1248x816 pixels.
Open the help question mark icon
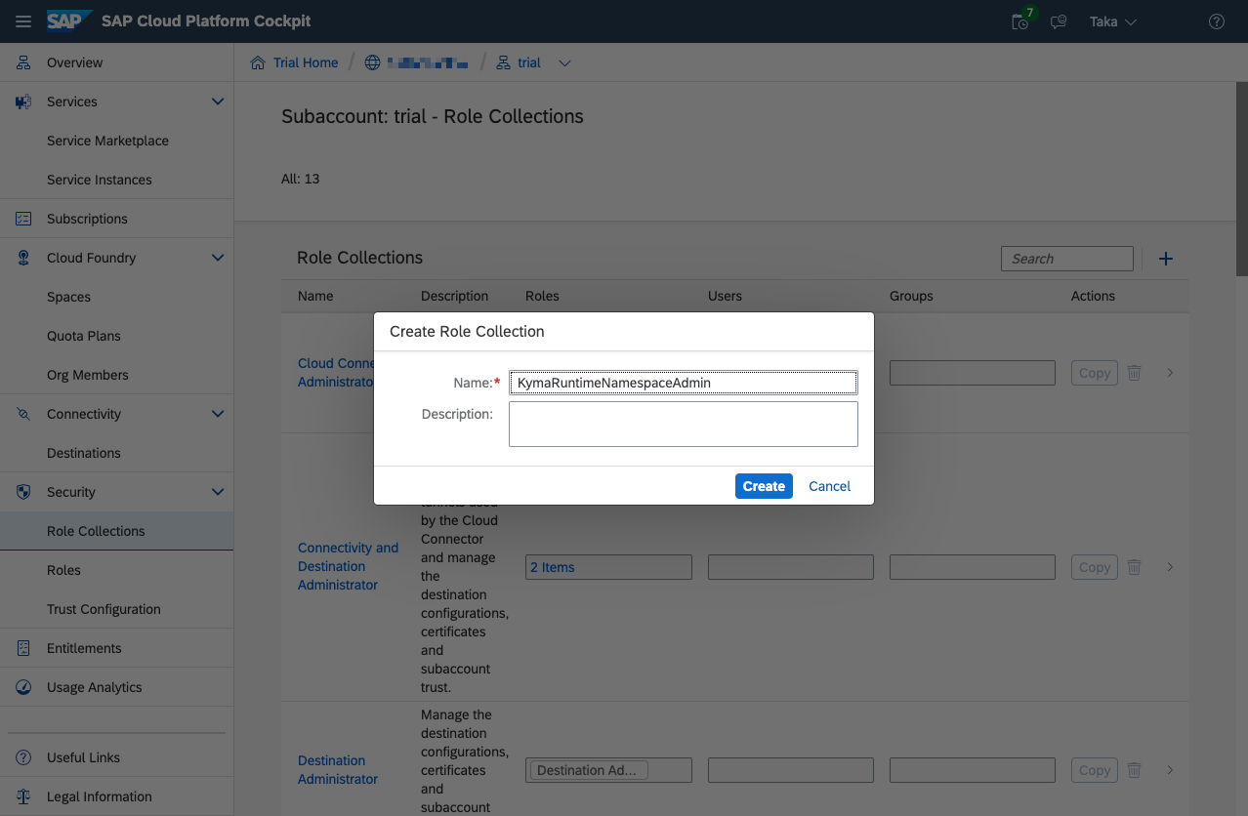1217,21
